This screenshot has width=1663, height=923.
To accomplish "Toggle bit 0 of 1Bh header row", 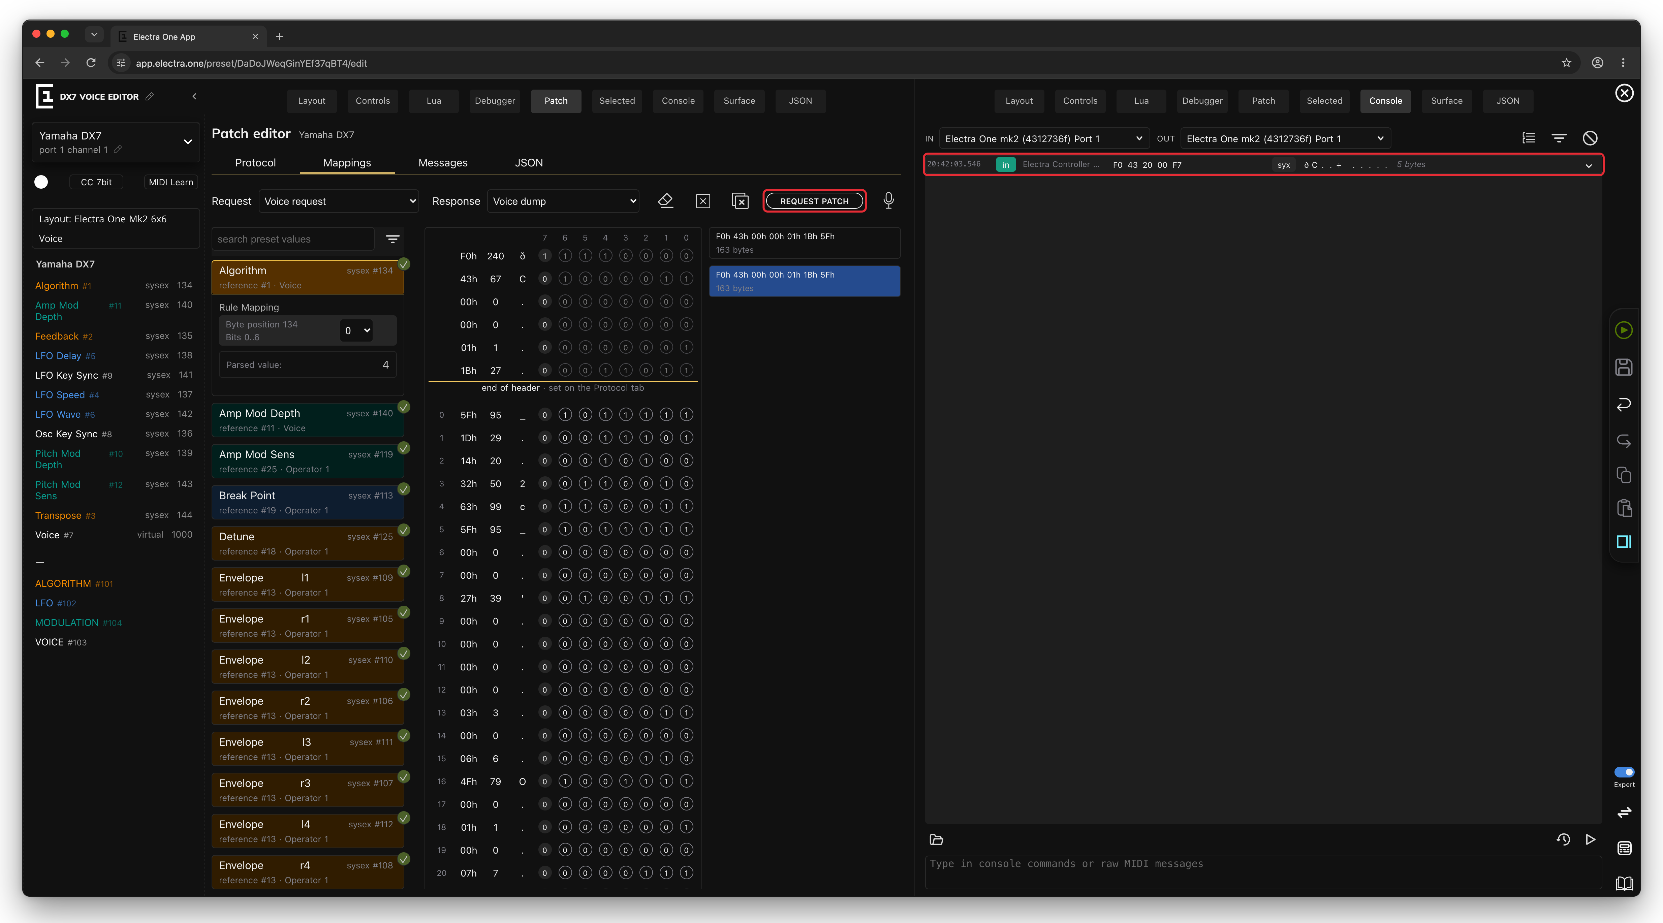I will coord(686,371).
